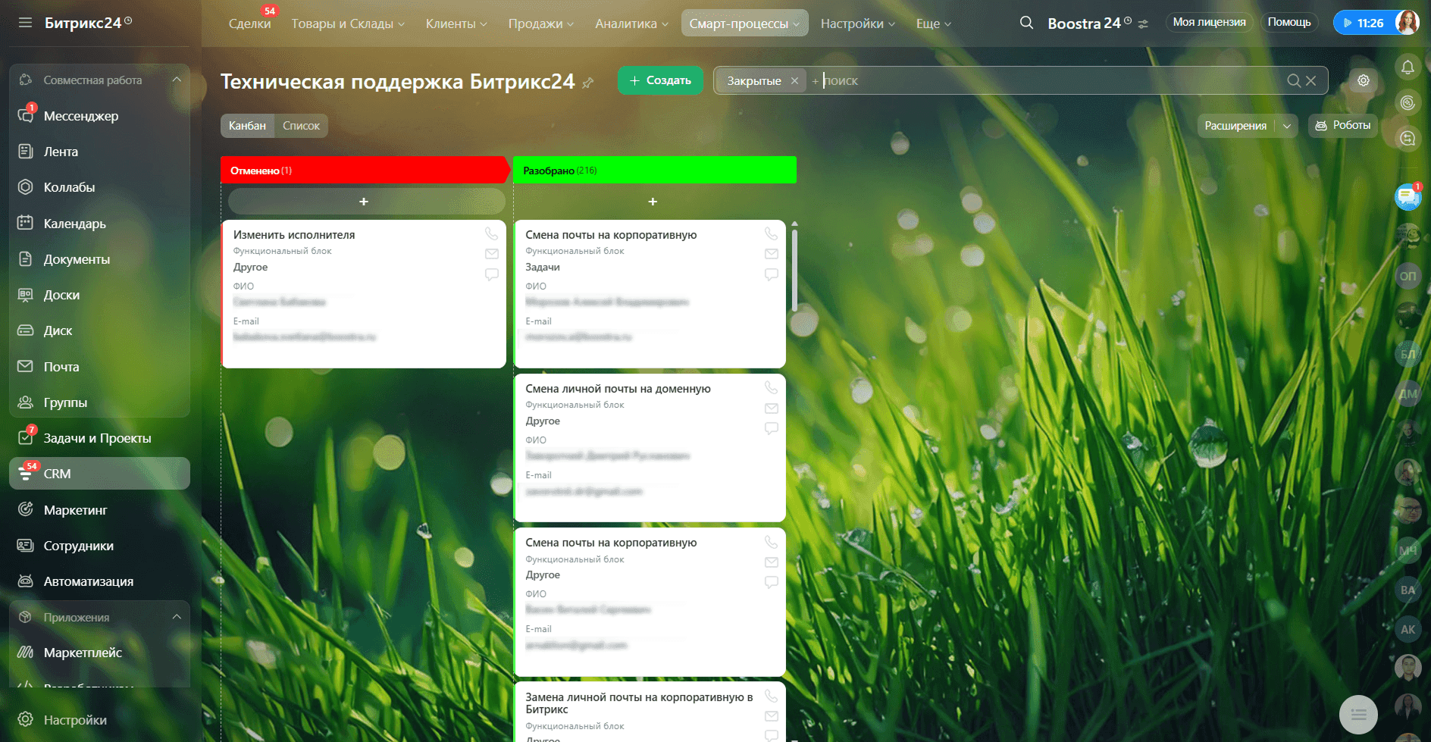Viewport: 1431px width, 742px height.
Task: Click phone icon on Изменить исполнителя card
Action: 492,233
